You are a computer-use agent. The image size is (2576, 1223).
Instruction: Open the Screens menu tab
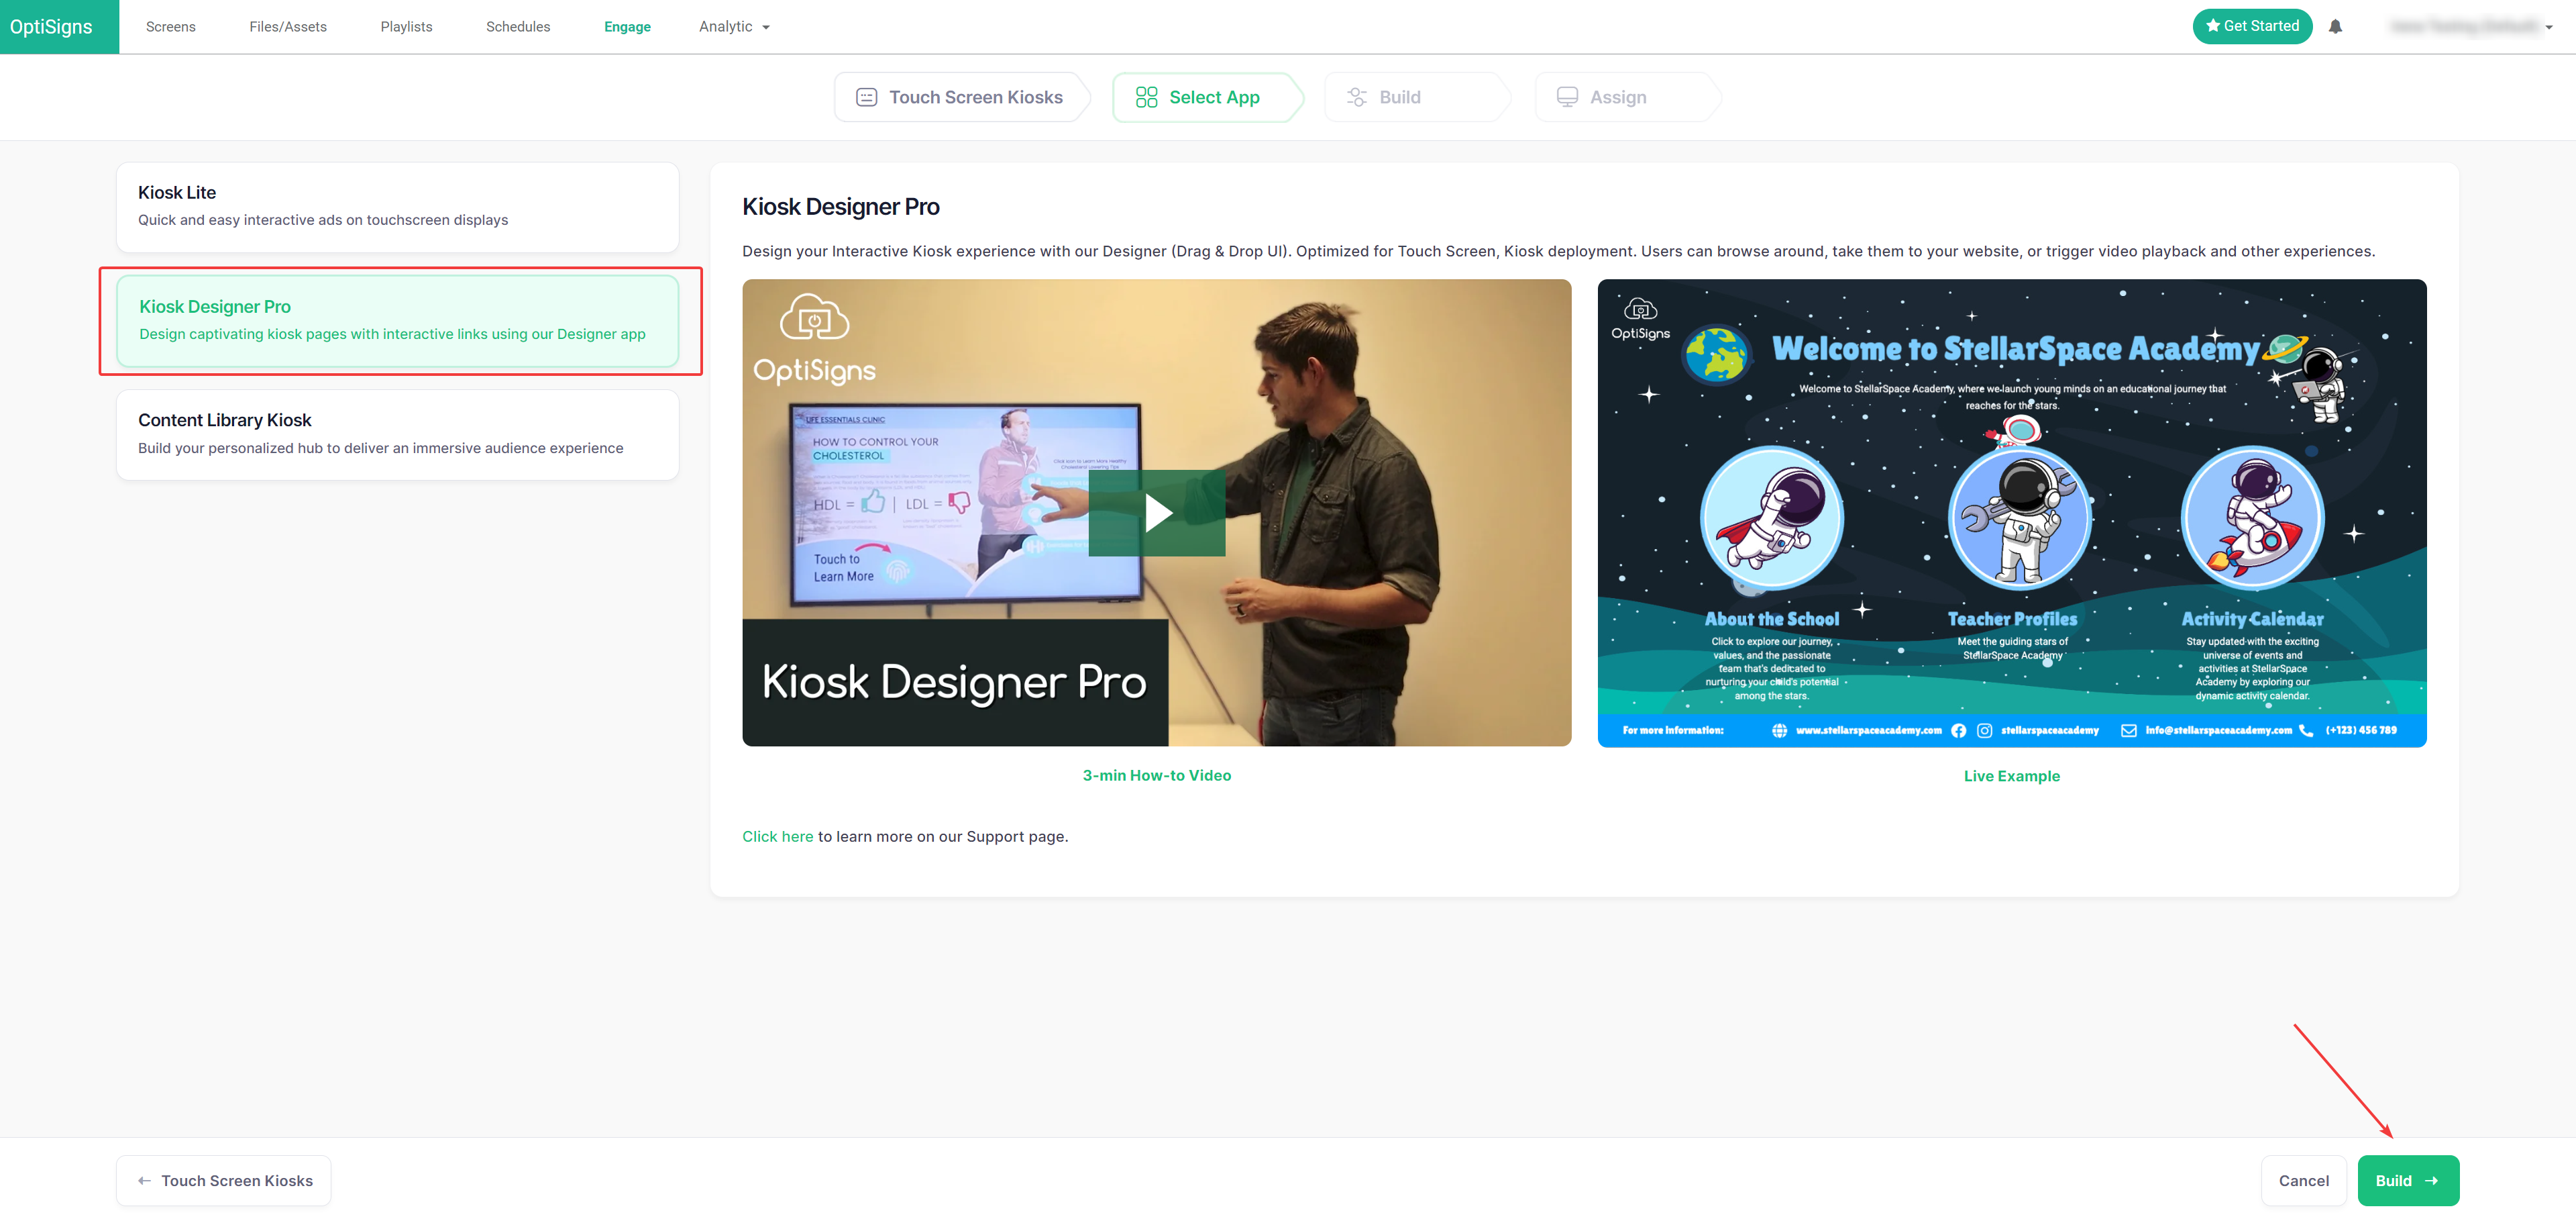(170, 27)
